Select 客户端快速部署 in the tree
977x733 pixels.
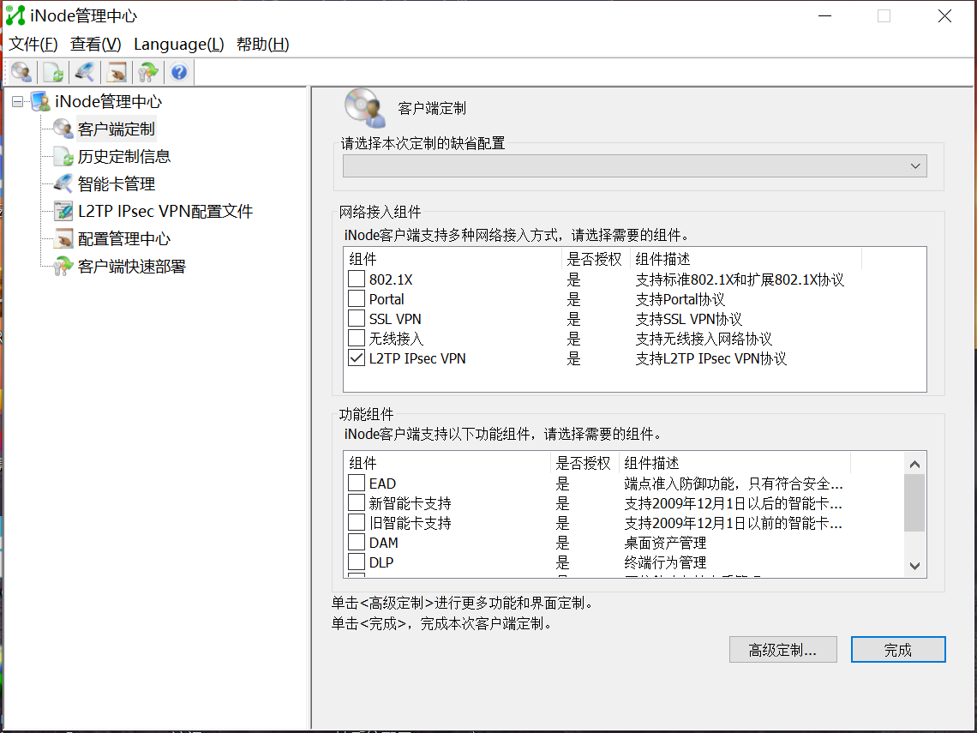point(131,266)
